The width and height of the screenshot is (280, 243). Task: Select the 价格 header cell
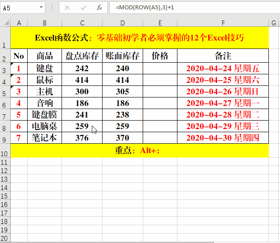[x=160, y=56]
